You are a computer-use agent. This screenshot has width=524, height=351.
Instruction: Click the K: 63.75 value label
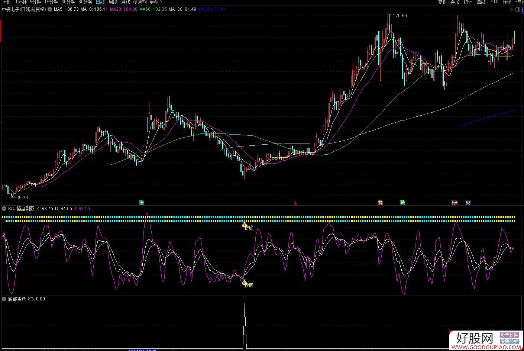[45, 209]
